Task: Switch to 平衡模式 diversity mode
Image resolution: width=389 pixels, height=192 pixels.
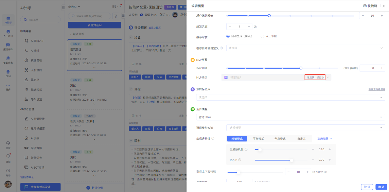Action: [x=259, y=139]
